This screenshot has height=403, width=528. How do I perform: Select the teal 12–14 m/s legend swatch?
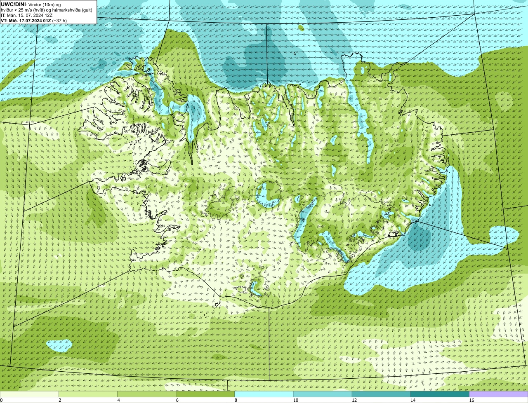point(381,394)
